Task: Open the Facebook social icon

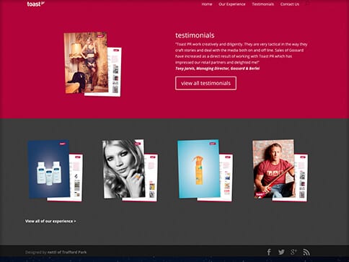Action: (269, 252)
